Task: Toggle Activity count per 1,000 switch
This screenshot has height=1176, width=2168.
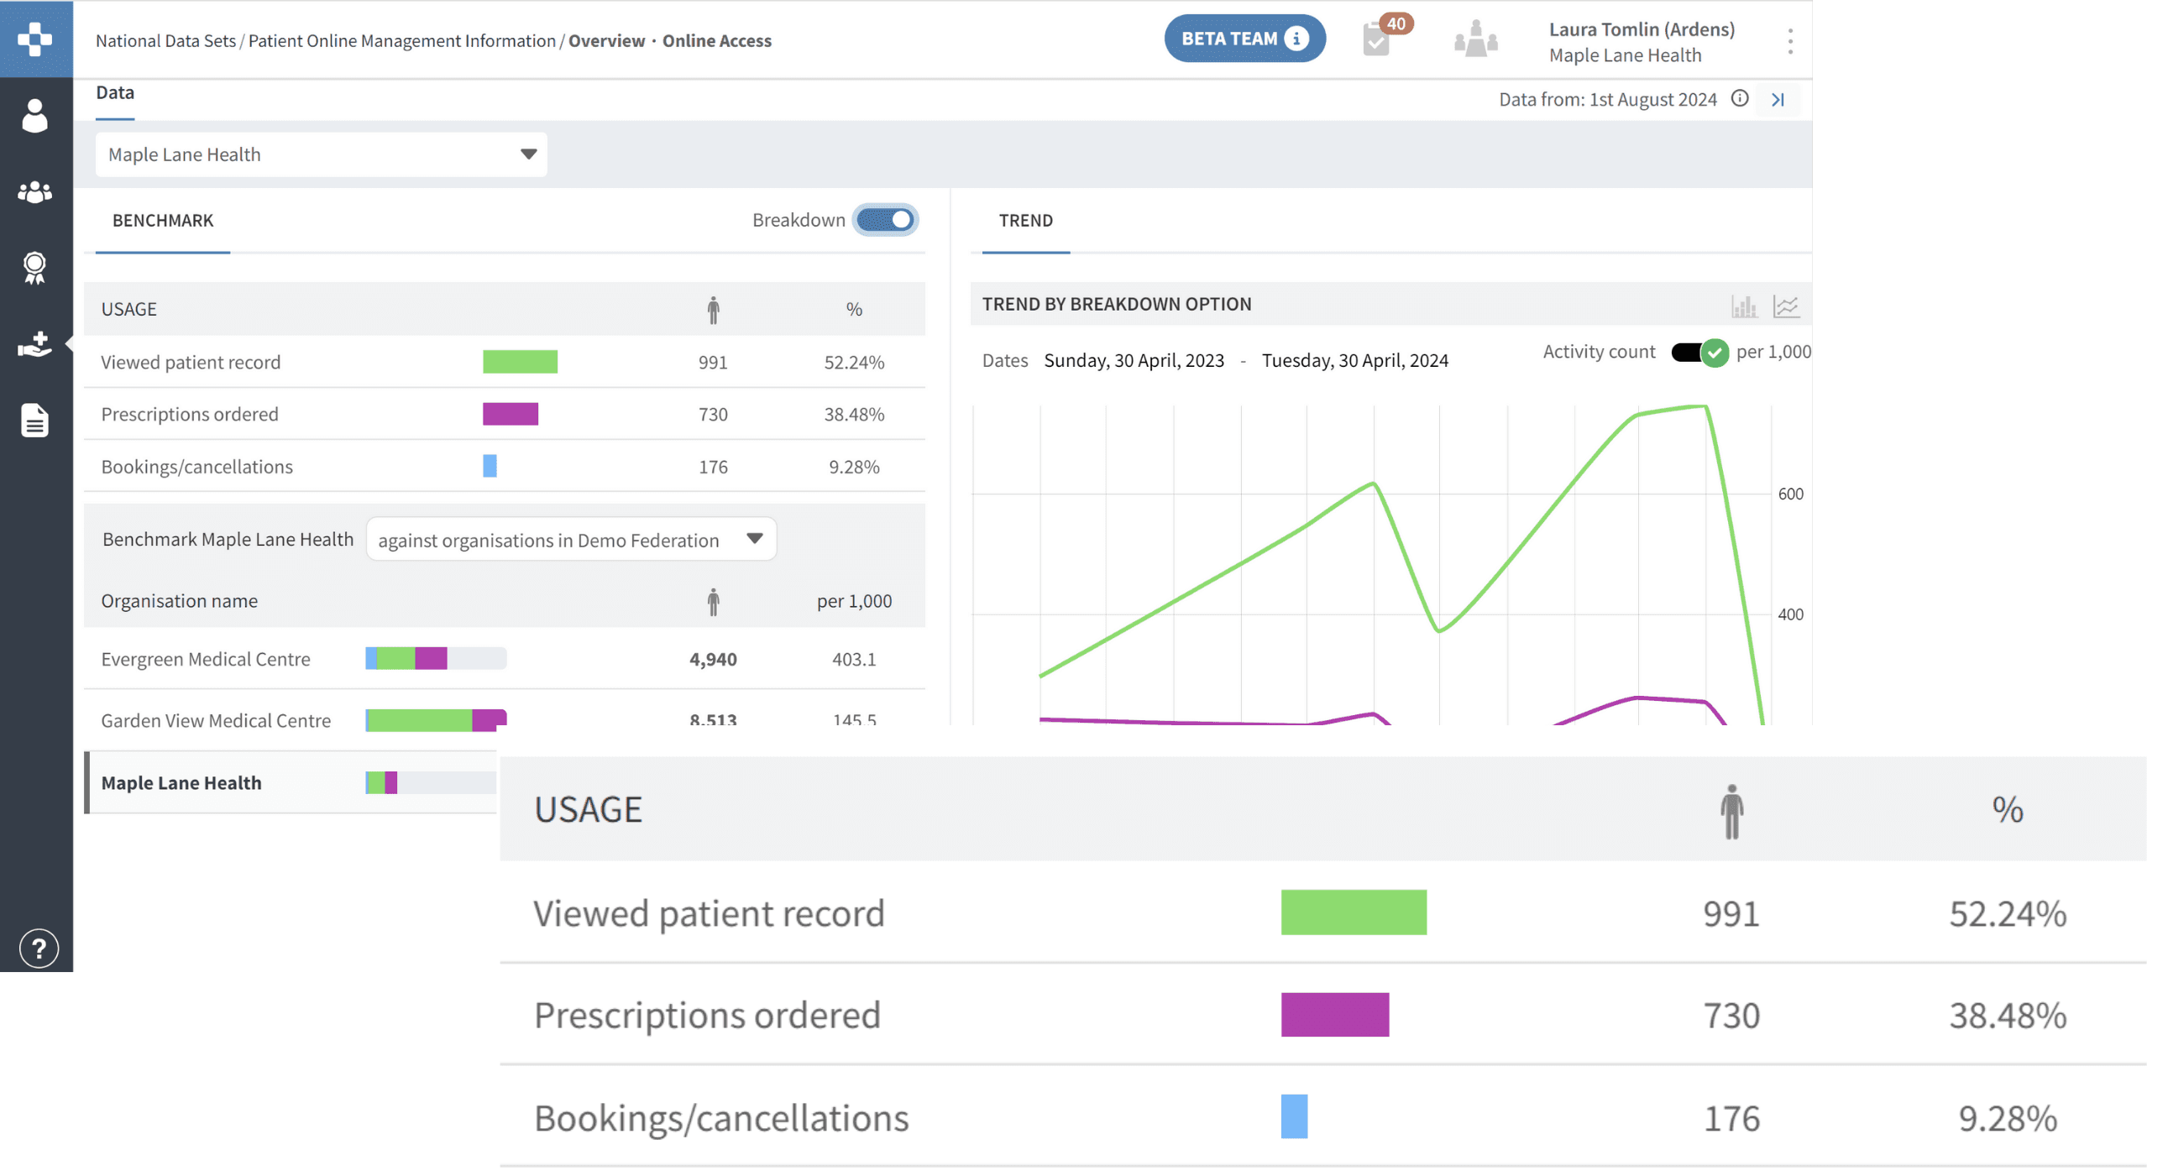Action: click(x=1699, y=352)
